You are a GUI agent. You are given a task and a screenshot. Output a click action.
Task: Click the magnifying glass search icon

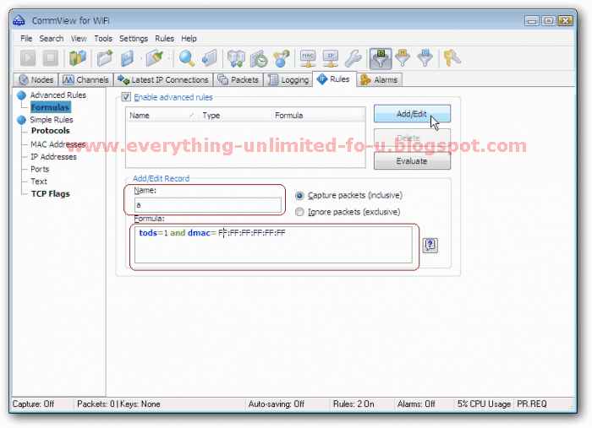click(x=187, y=58)
